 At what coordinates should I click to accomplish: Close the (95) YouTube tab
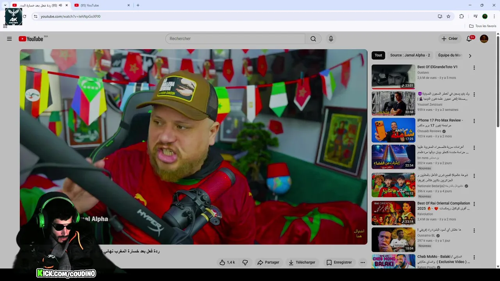pyautogui.click(x=129, y=5)
